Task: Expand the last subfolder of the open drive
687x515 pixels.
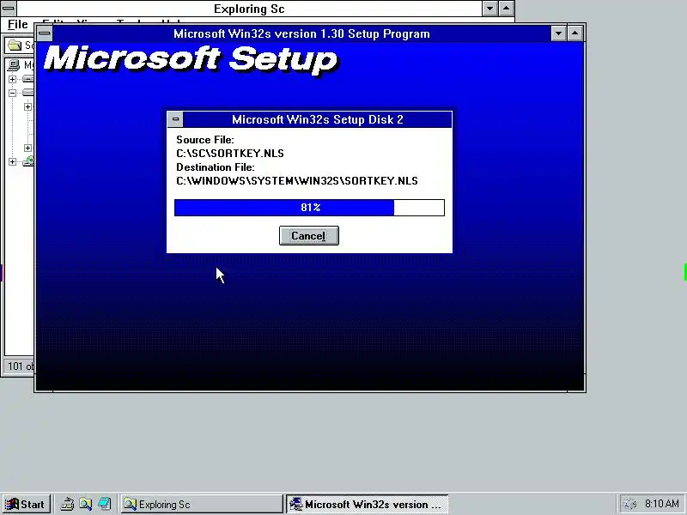Action: click(27, 148)
